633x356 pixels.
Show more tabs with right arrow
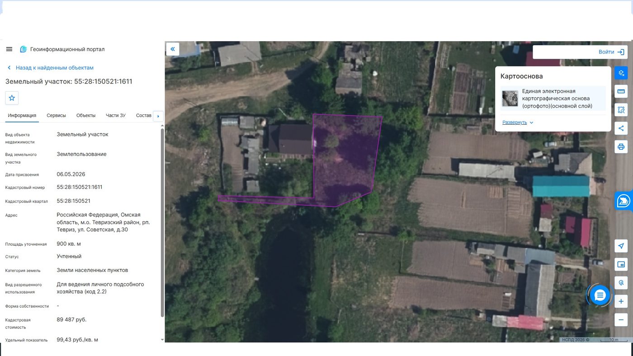(x=158, y=116)
